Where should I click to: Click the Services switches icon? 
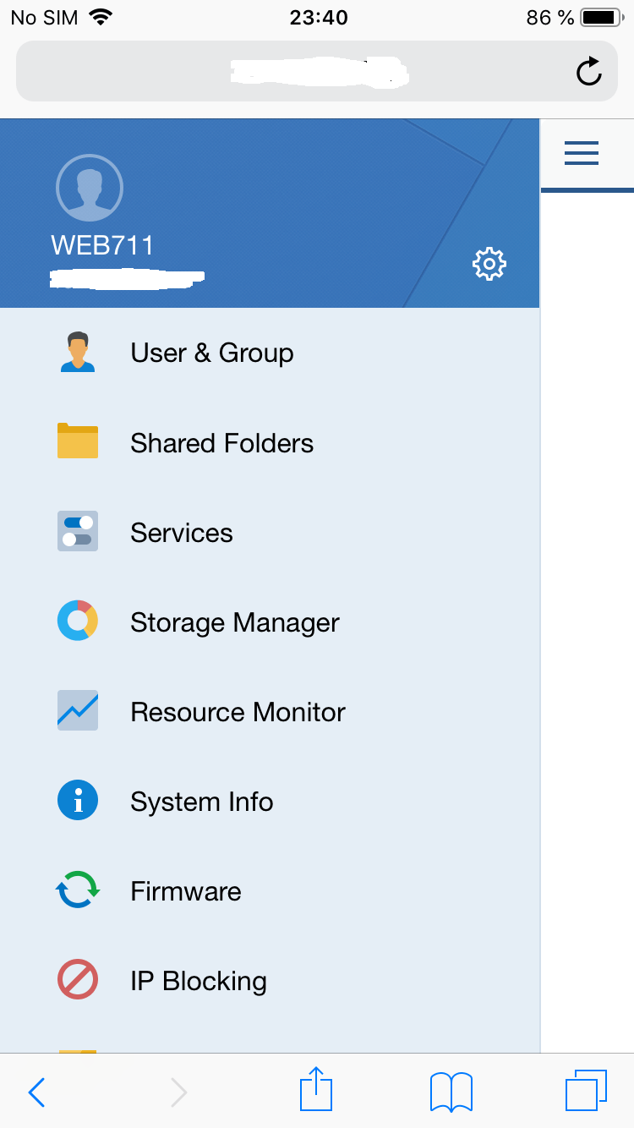pyautogui.click(x=78, y=532)
